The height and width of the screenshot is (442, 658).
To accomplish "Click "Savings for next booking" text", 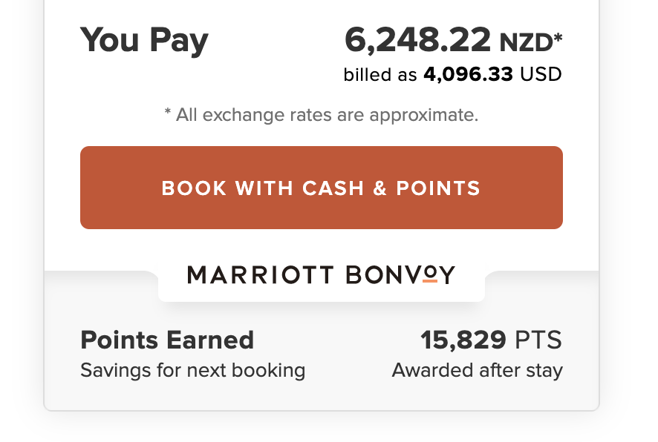I will click(192, 370).
